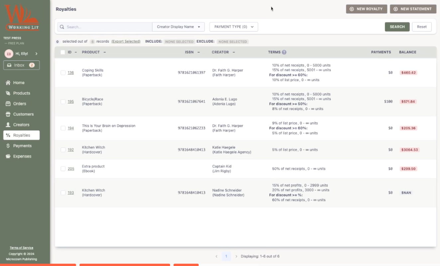Open the Creator Display Name dropdown
Viewport: 440px width, 266px height.
click(178, 27)
